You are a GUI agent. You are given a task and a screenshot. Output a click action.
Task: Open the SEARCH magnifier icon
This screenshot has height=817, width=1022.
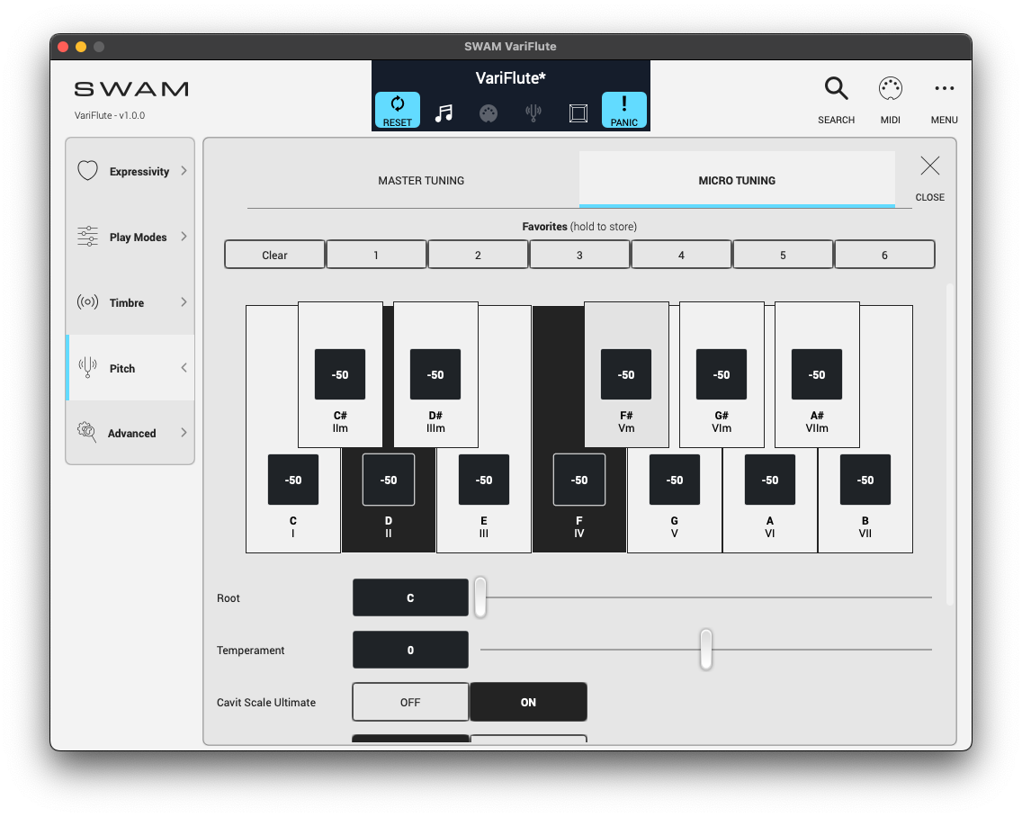point(836,89)
